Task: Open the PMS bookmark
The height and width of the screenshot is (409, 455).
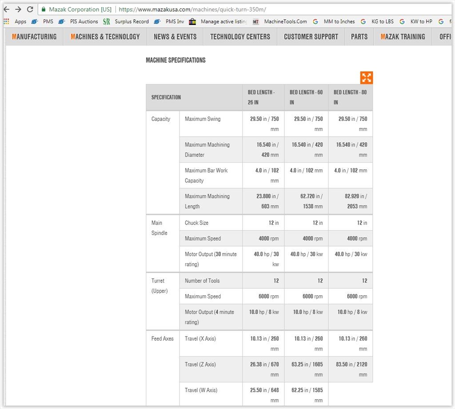Action: (x=42, y=21)
